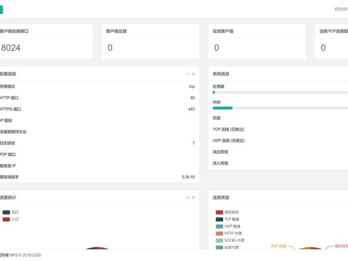Click the 流量数据持久化 row label
The height and width of the screenshot is (261, 348).
point(13,132)
